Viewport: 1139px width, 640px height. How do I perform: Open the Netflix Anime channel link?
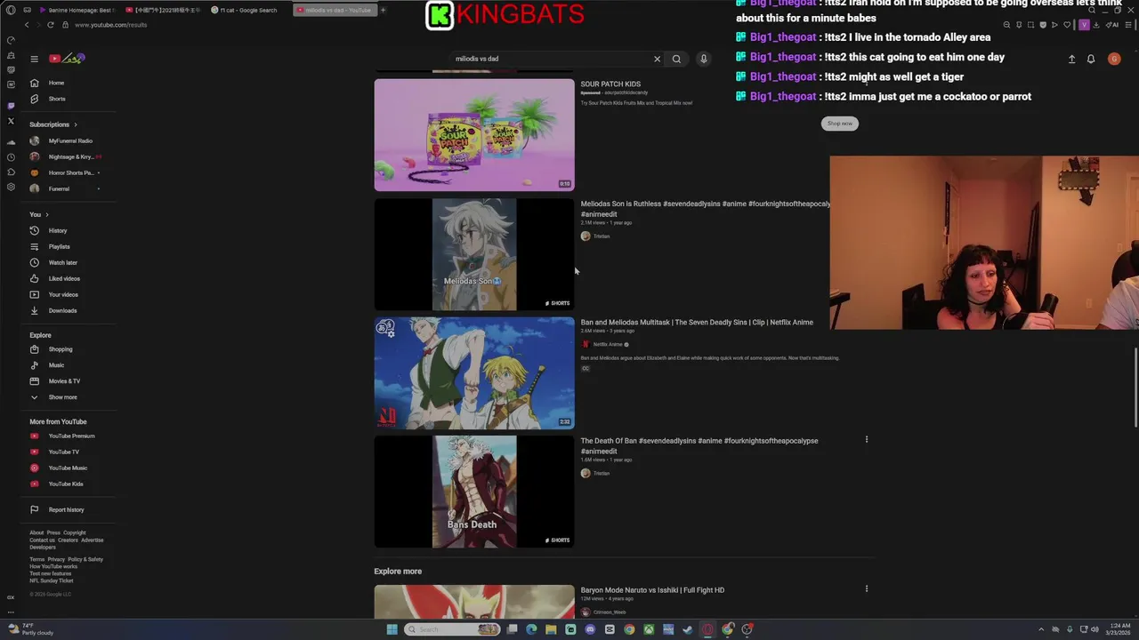tap(608, 344)
